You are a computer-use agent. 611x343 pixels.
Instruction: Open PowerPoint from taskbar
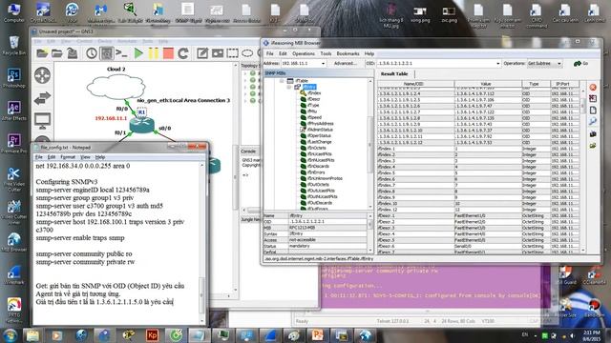[317, 335]
